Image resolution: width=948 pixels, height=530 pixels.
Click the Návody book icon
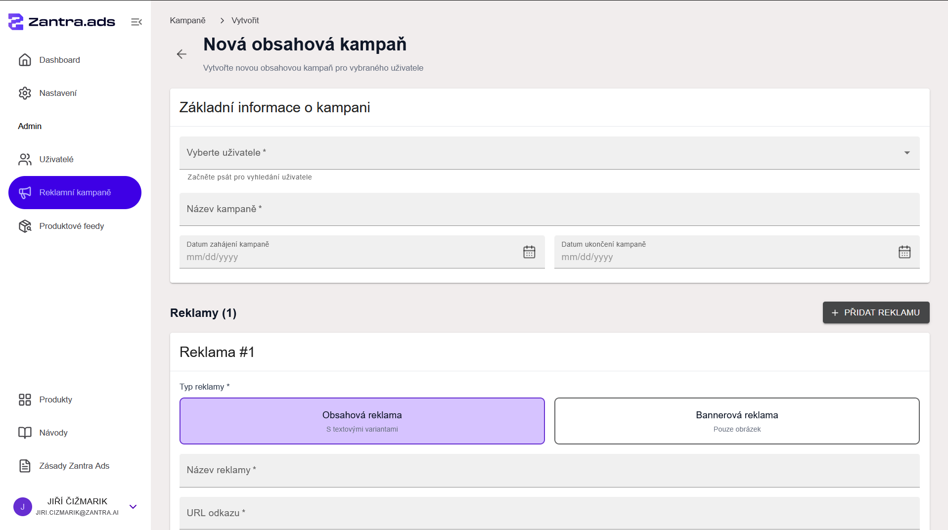(x=25, y=433)
